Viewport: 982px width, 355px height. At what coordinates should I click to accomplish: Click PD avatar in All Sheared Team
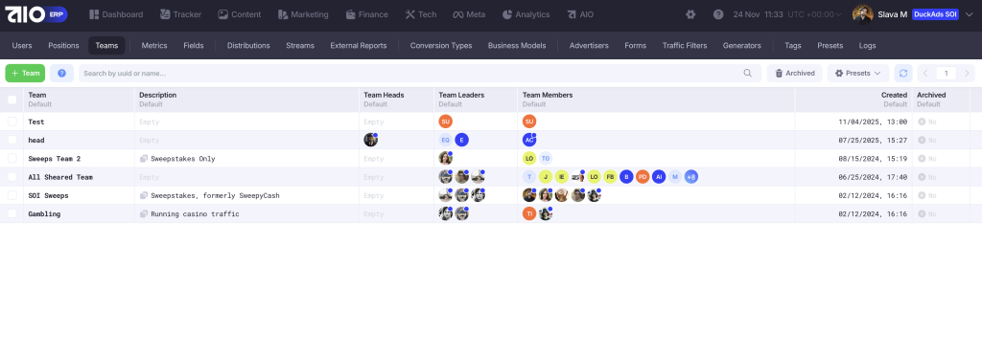pyautogui.click(x=643, y=177)
